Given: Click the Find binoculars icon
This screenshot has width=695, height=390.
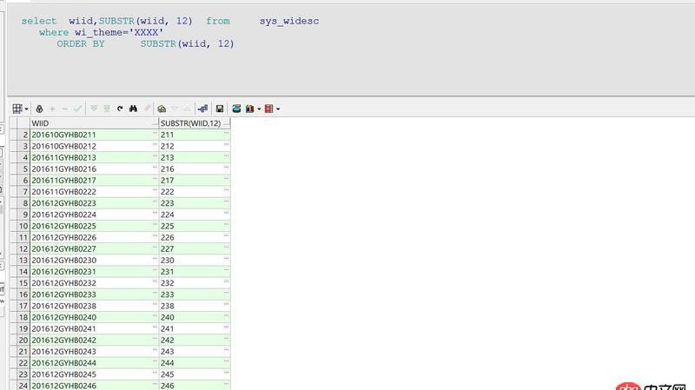Looking at the screenshot, I should click(x=133, y=109).
